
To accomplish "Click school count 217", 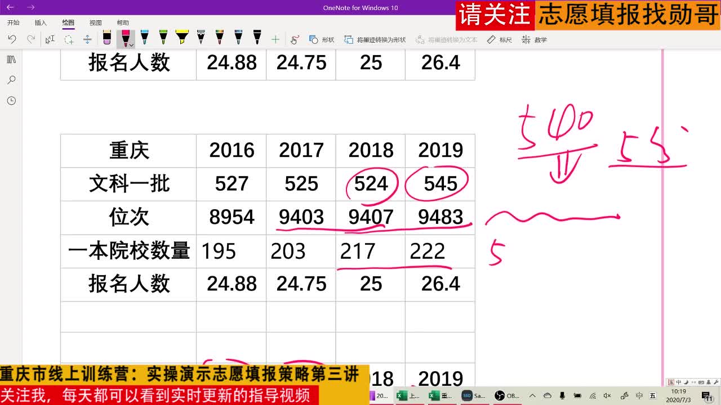I will click(358, 251).
